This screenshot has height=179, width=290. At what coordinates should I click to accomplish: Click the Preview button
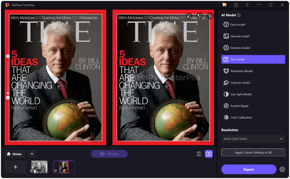[109, 154]
